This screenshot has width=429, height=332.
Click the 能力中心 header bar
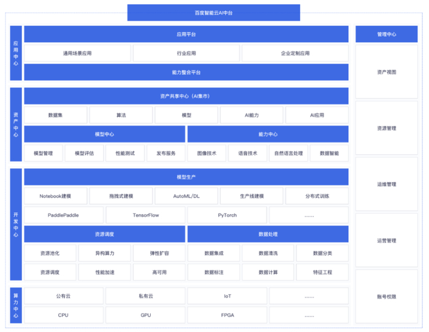tap(268, 134)
